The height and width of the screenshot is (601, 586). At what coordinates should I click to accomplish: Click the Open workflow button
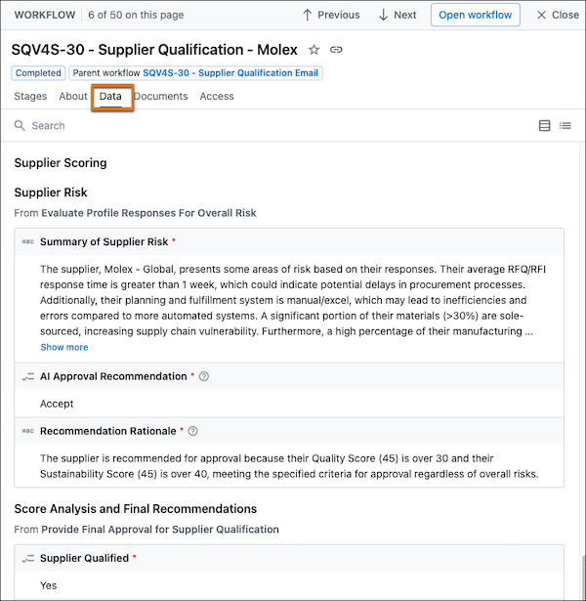click(x=476, y=15)
